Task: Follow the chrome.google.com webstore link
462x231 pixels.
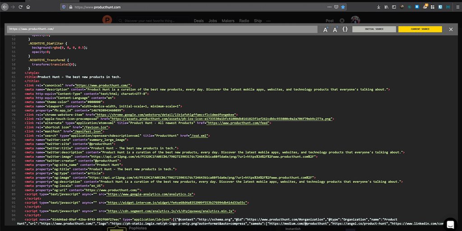Action: [166, 115]
